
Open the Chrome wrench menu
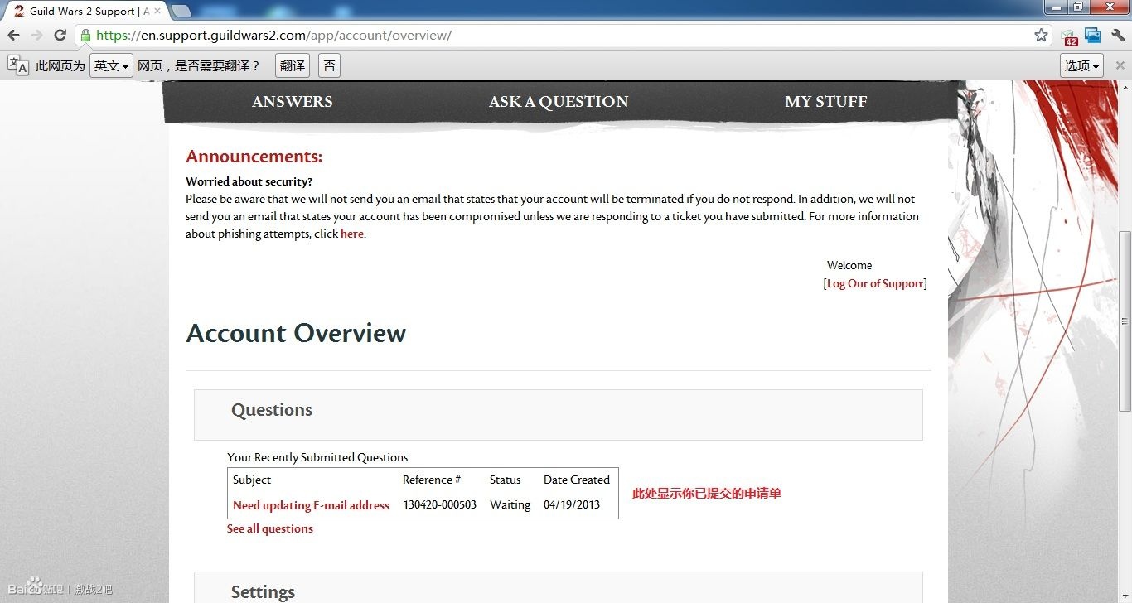(x=1117, y=36)
